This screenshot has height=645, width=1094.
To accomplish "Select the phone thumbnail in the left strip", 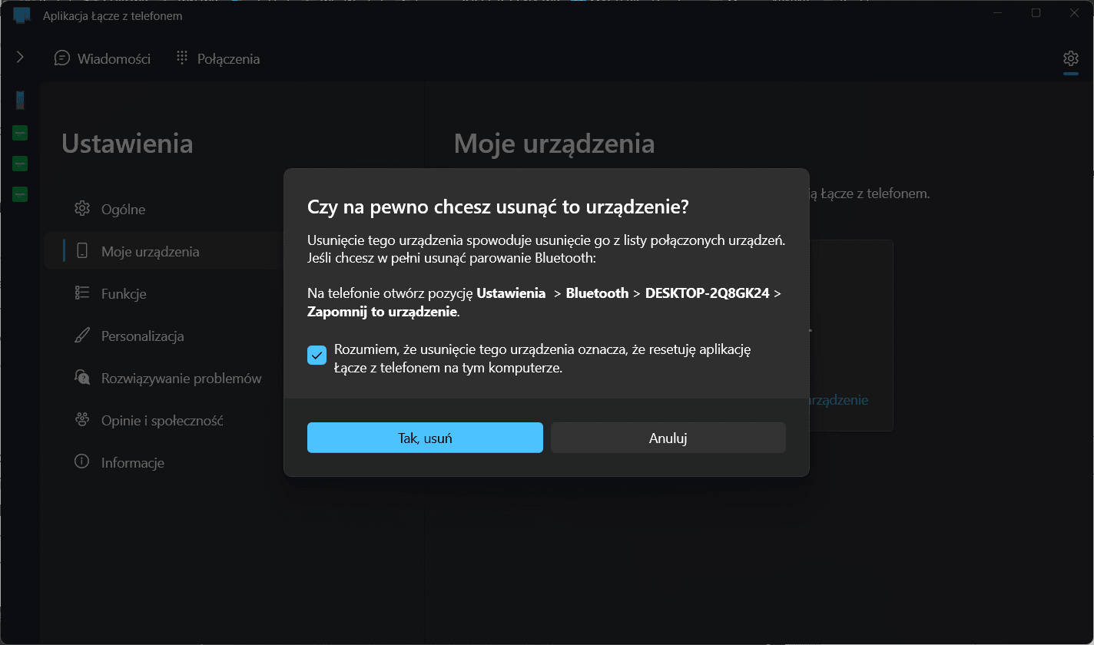I will (20, 100).
